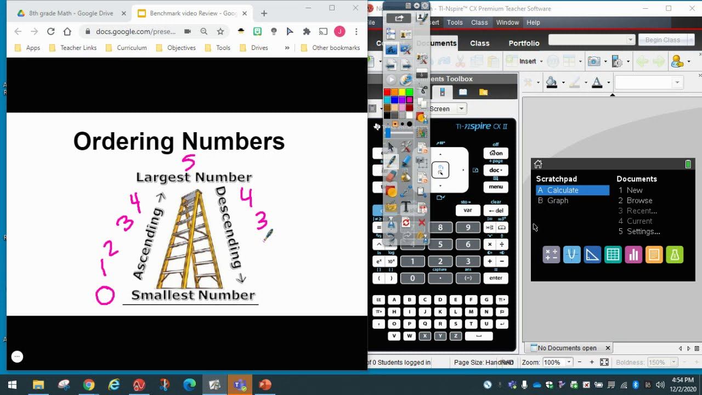Open the Window menu in TI-Nspire

coord(507,22)
